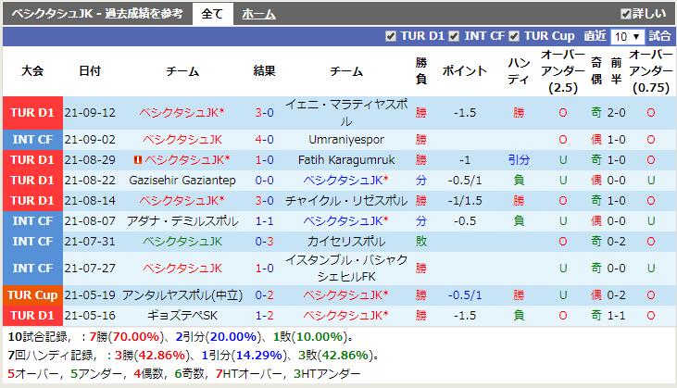Click the 7HTオーバー summary text
Viewport: 677px width, 388px height.
tap(249, 373)
